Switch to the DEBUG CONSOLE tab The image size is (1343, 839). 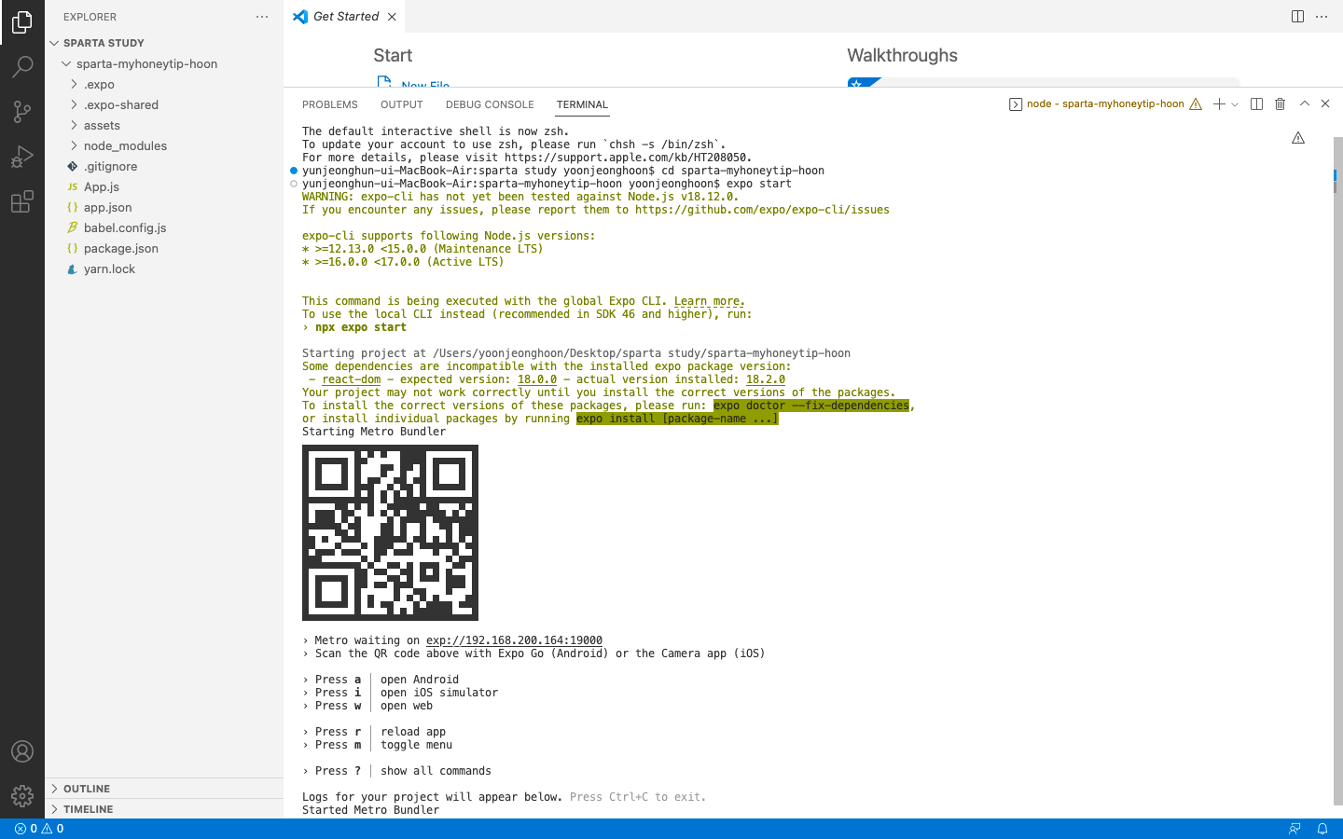pos(490,104)
